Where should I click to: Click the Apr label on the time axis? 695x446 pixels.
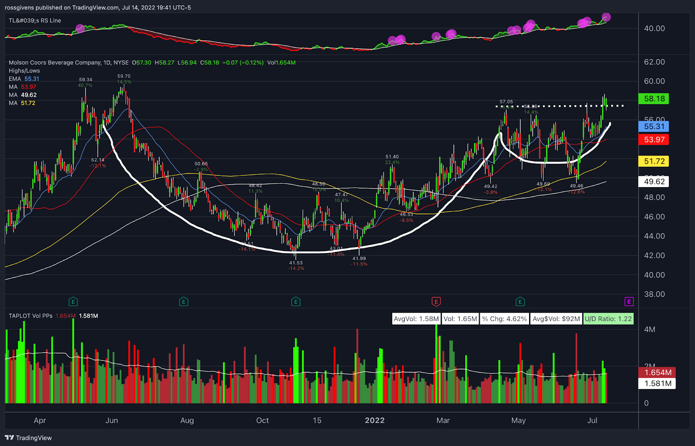point(40,420)
